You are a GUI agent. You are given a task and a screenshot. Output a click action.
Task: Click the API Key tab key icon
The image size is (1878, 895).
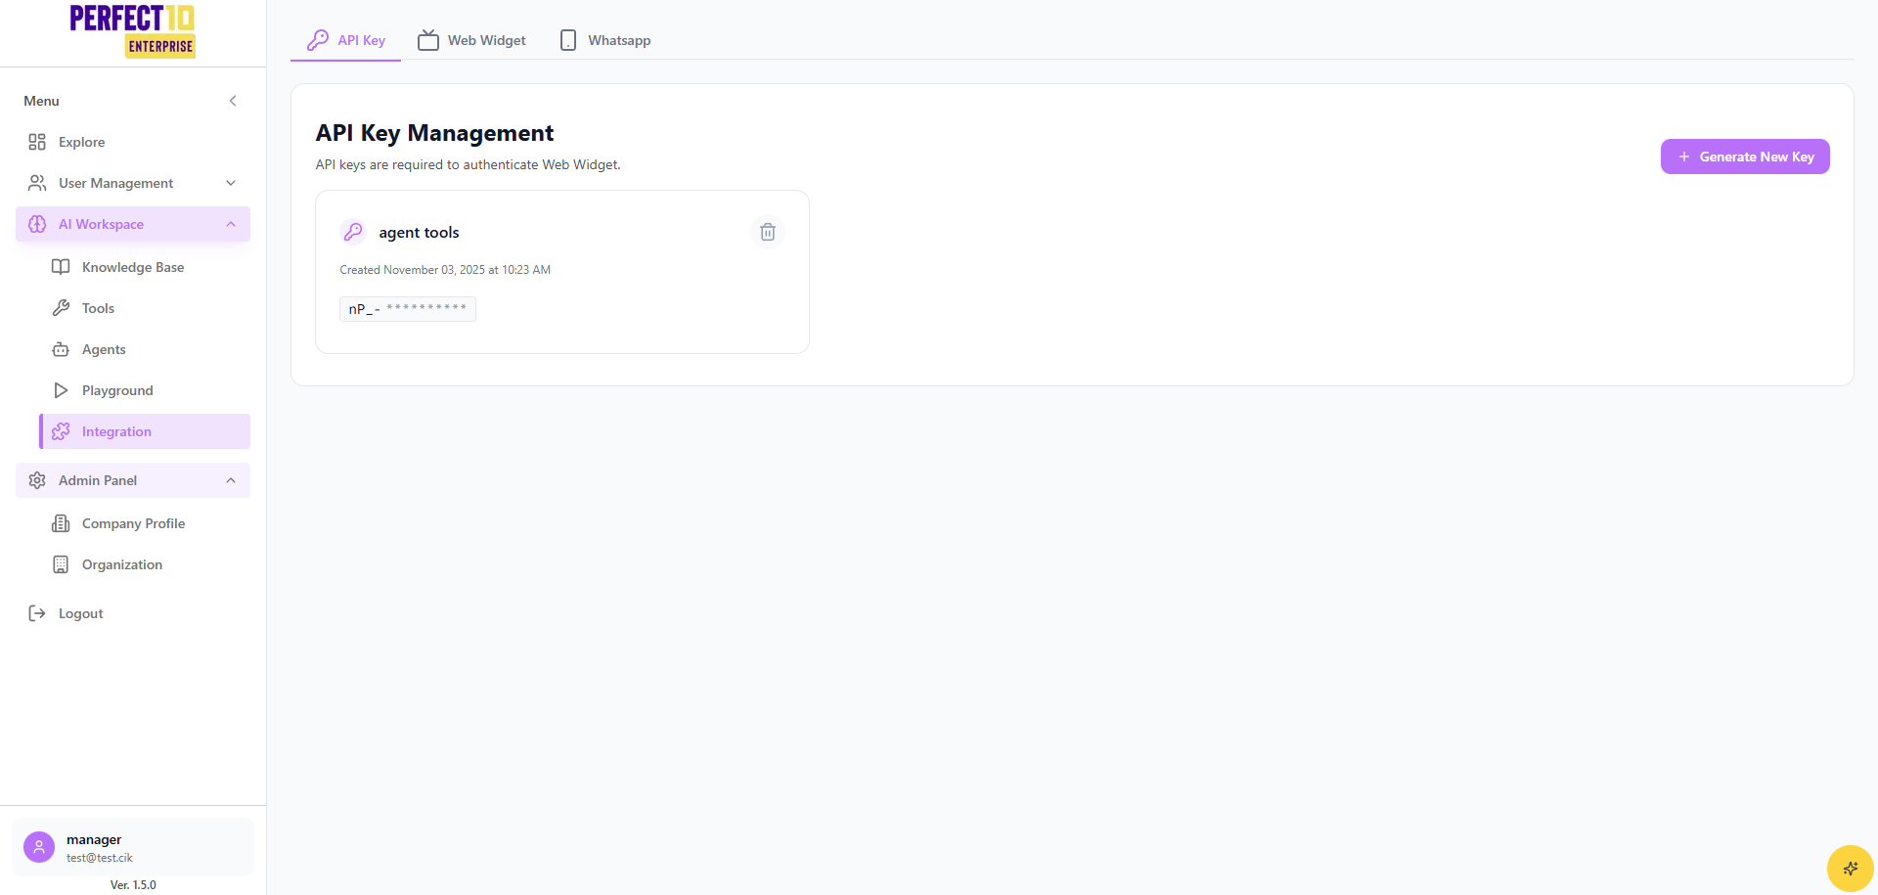click(318, 40)
